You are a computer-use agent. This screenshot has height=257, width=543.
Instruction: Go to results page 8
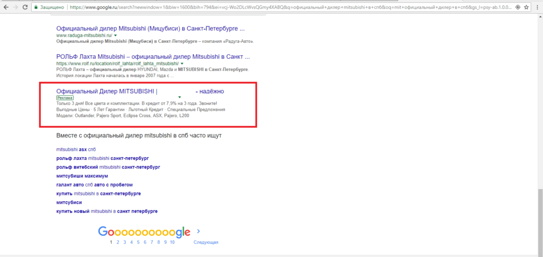click(159, 243)
